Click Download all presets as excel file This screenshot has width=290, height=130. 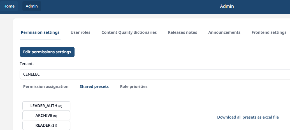tap(248, 117)
